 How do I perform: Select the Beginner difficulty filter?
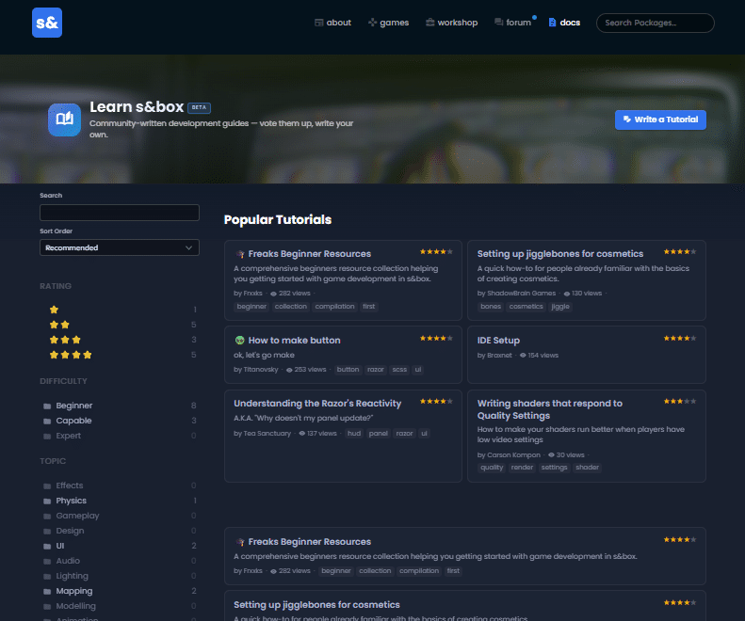tap(121, 406)
